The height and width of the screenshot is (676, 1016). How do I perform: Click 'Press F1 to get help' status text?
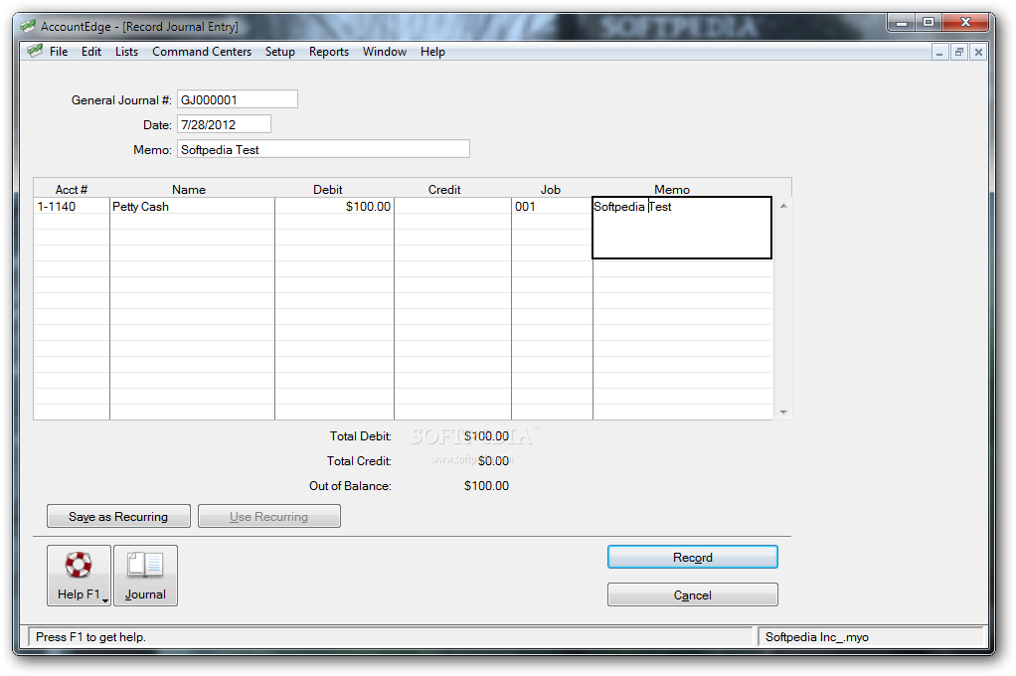[90, 636]
